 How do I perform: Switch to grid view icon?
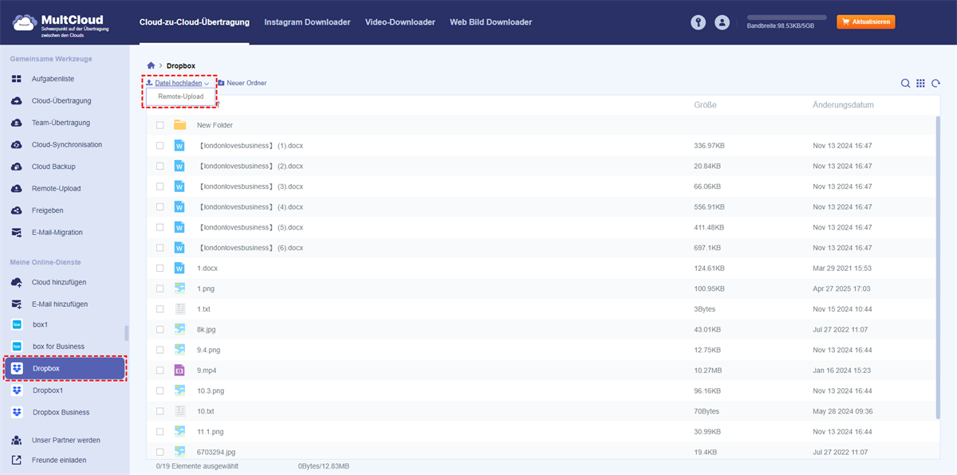(x=920, y=84)
